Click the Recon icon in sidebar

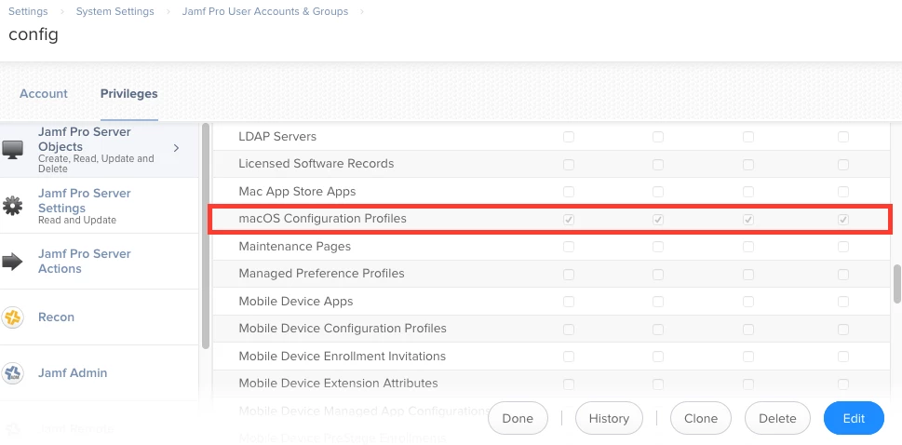click(x=12, y=317)
